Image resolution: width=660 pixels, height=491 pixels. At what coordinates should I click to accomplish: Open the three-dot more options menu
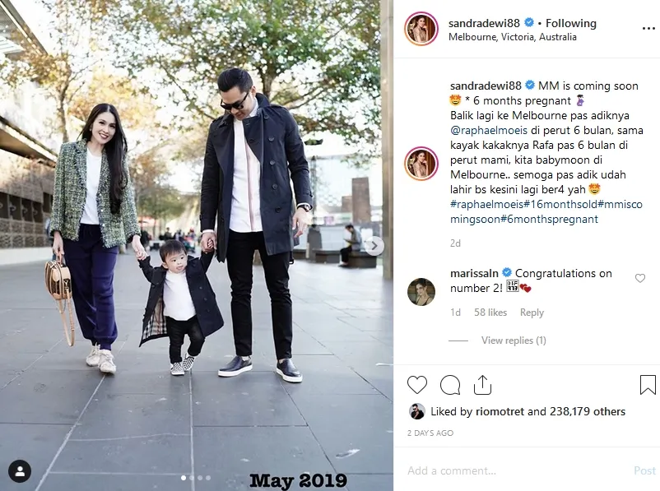(648, 29)
